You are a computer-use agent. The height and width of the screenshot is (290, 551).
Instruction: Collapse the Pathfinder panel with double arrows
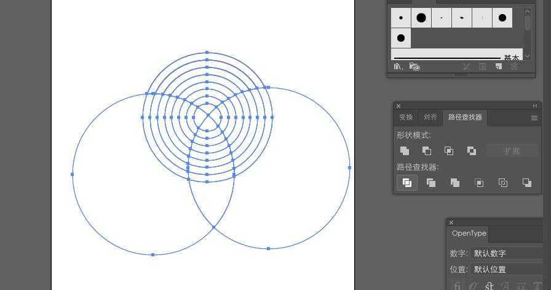(534, 106)
